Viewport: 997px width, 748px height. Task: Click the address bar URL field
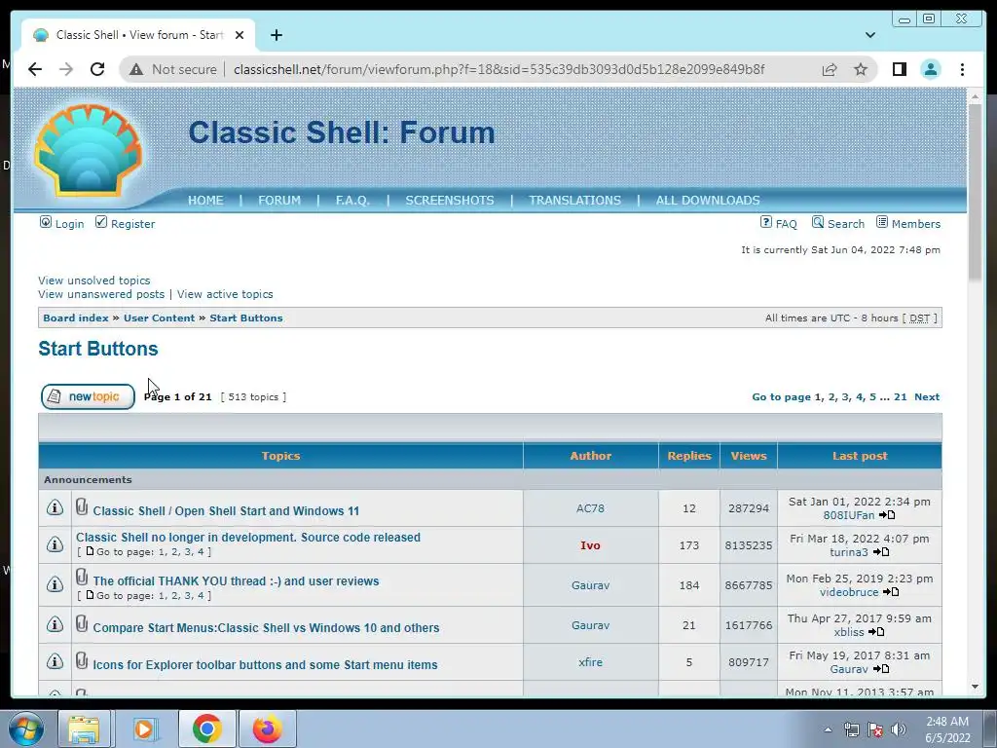coord(498,69)
